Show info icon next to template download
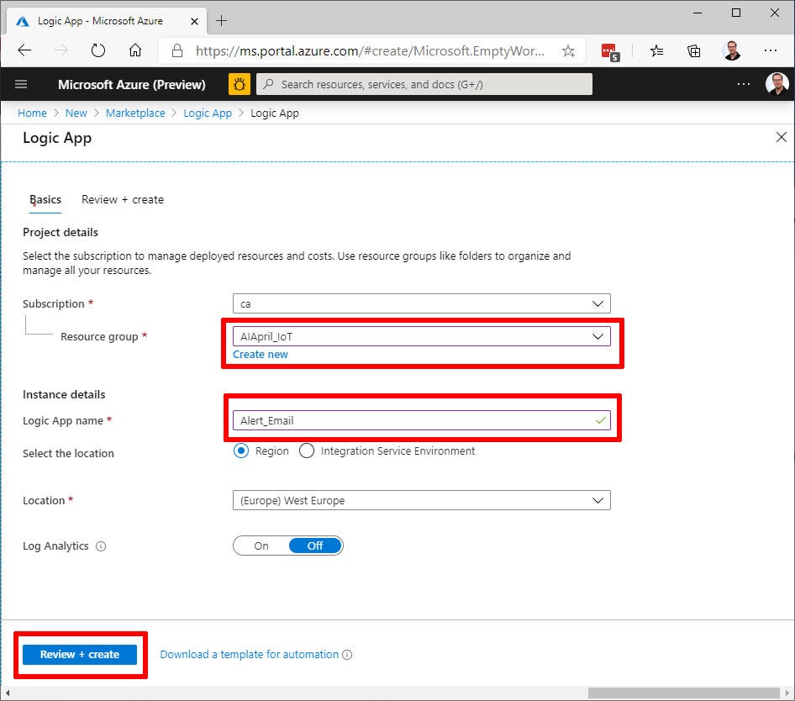Screen dimensions: 795x701 tap(347, 655)
